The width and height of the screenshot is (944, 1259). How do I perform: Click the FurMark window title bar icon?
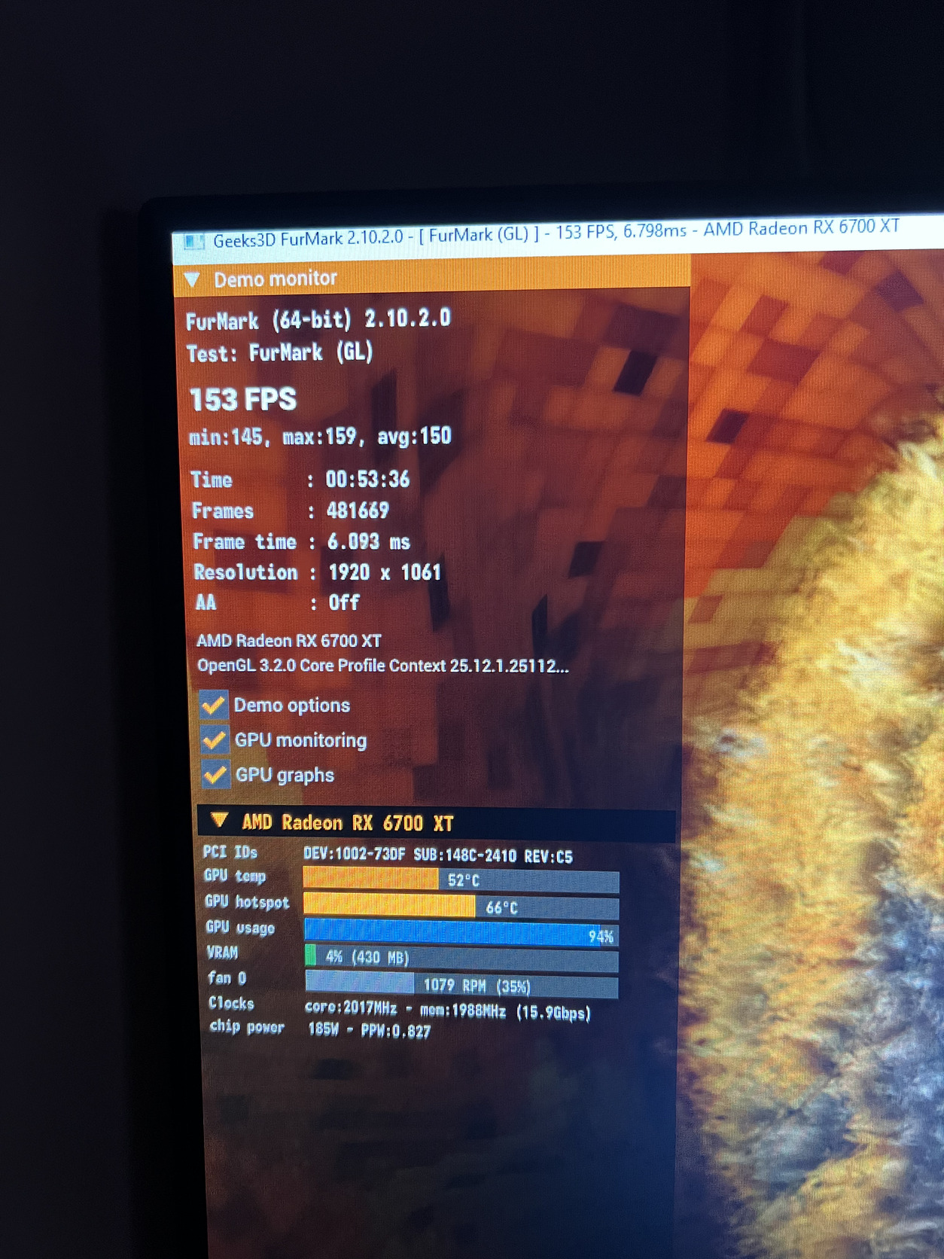tap(193, 242)
